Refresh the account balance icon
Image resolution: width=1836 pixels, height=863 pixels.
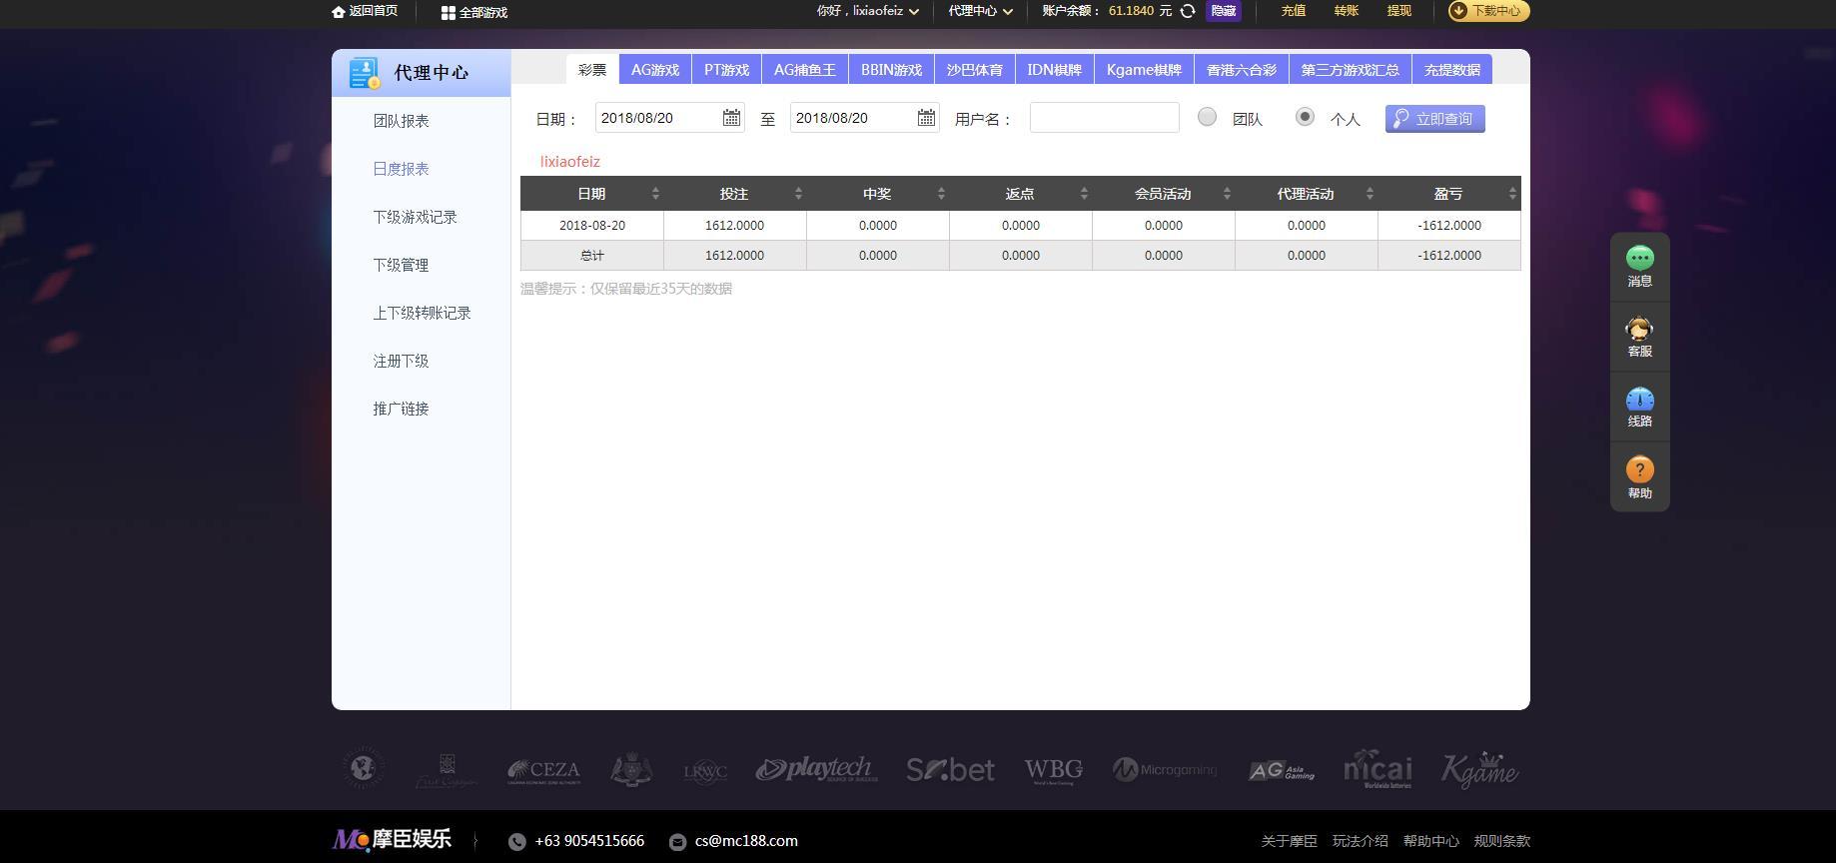pyautogui.click(x=1188, y=11)
